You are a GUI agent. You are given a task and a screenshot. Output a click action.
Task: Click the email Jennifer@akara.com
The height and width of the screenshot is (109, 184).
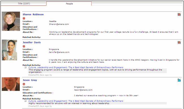pyautogui.click(x=59, y=52)
